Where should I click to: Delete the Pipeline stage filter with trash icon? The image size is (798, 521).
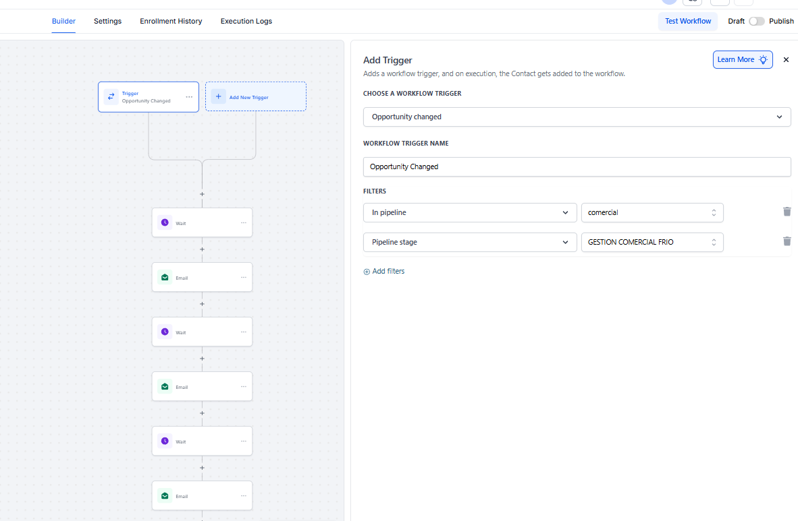pos(787,241)
